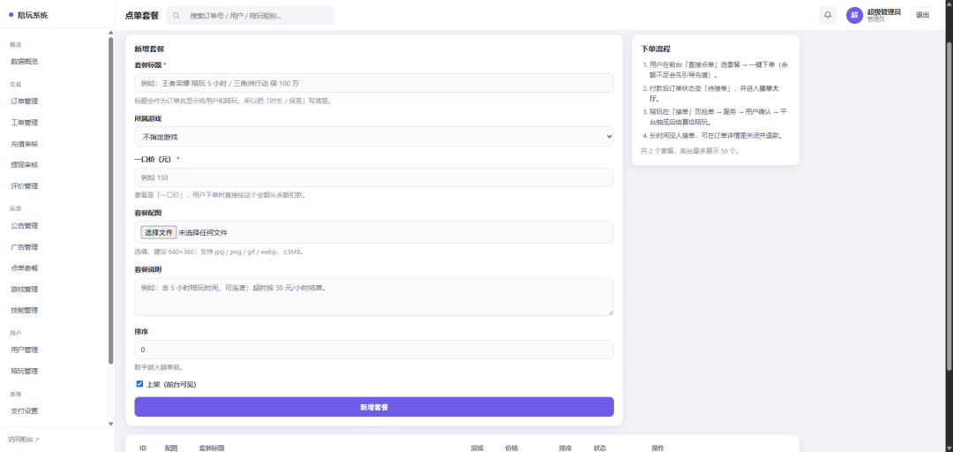
Task: Open 支付设置 menu item
Action: pyautogui.click(x=25, y=411)
